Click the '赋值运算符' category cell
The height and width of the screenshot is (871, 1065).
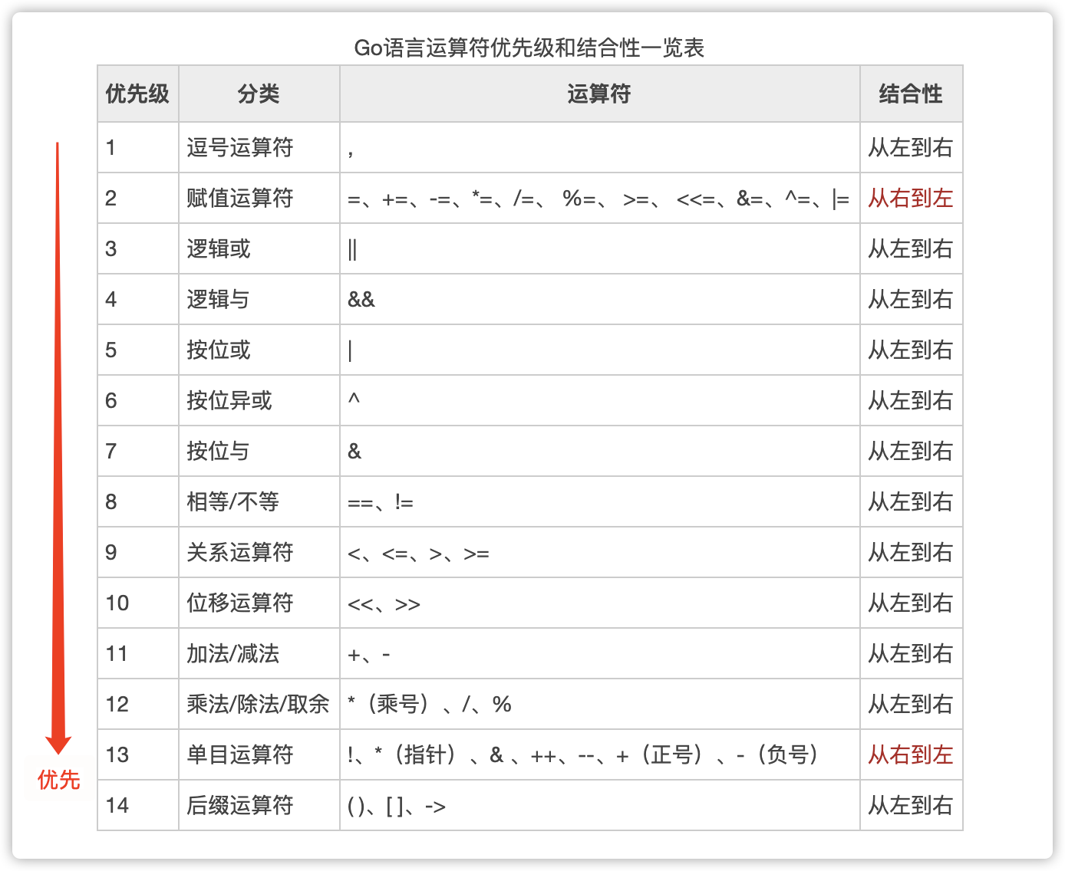pyautogui.click(x=259, y=198)
